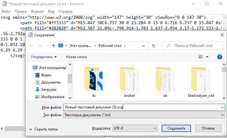Click the Загрузки blue arrow icon
Image resolution: width=227 pixels, height=138 pixels.
37,90
